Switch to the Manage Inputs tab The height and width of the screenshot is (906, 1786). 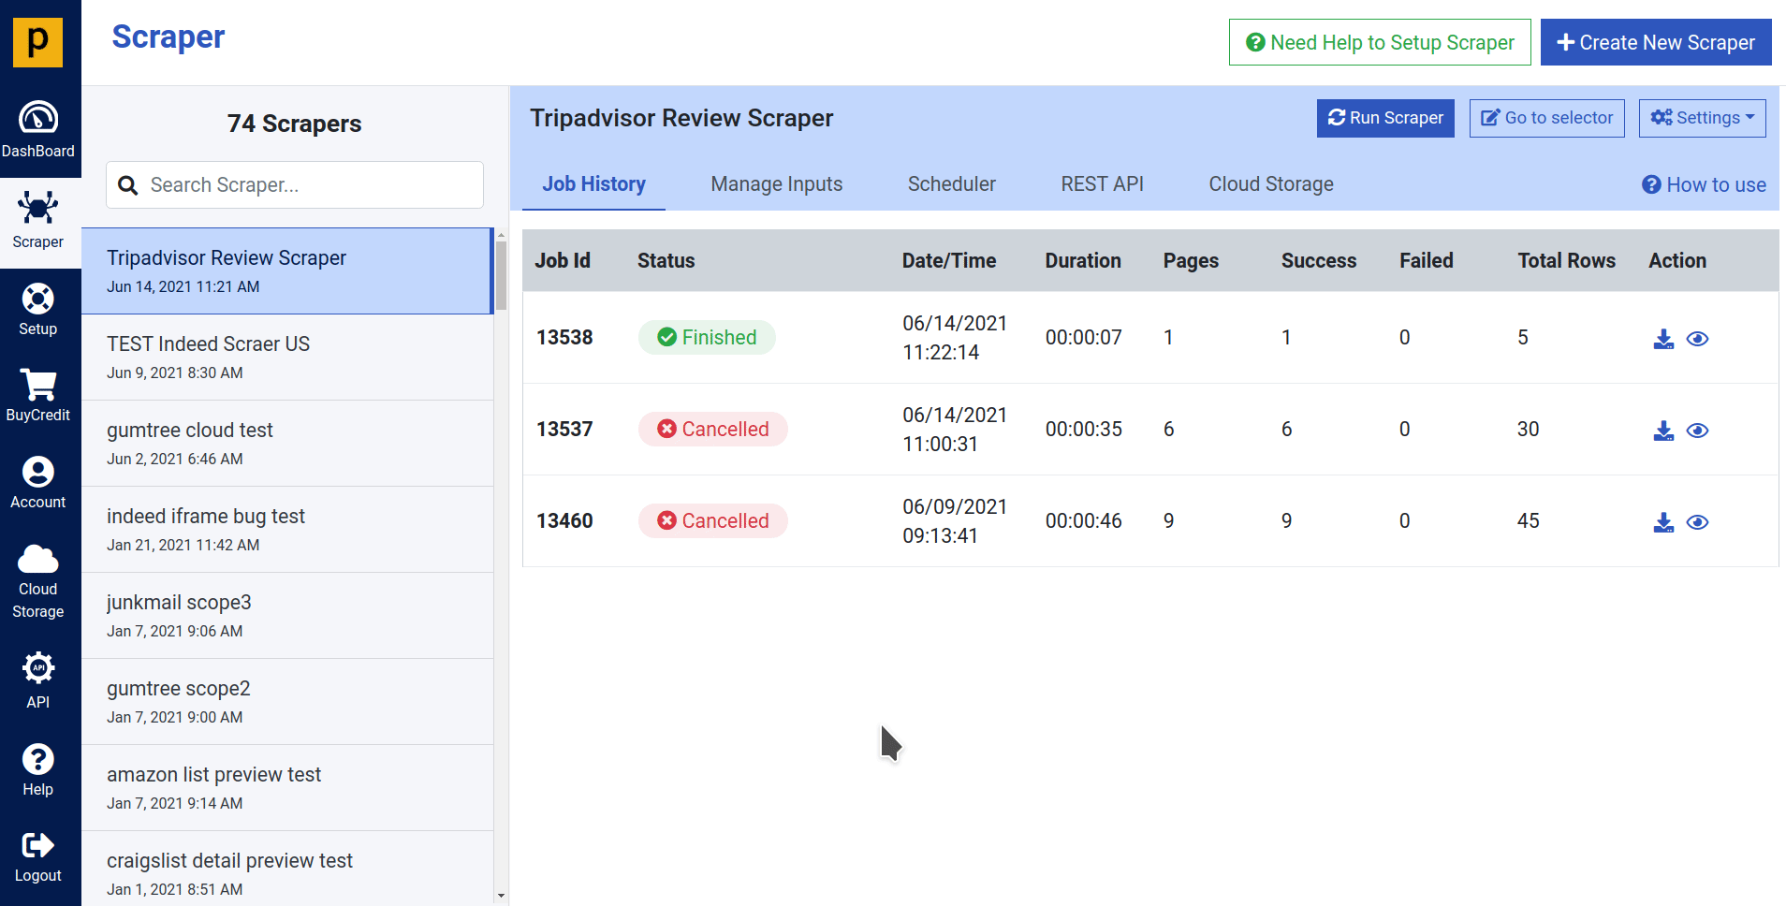click(776, 184)
